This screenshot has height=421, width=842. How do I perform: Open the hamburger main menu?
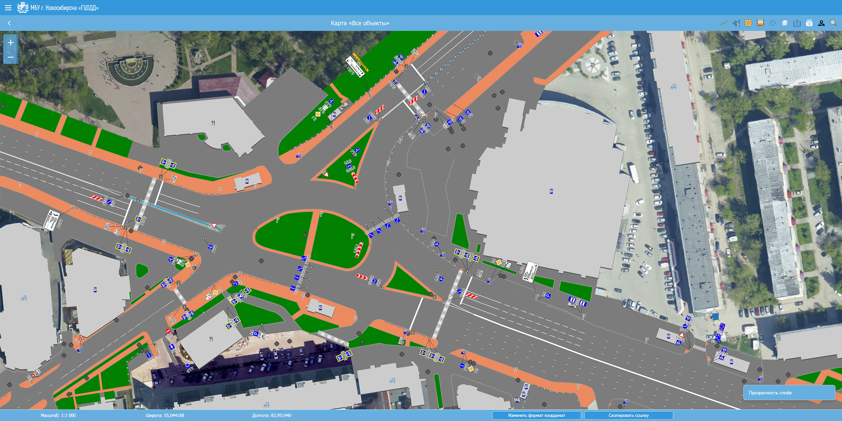coord(8,8)
